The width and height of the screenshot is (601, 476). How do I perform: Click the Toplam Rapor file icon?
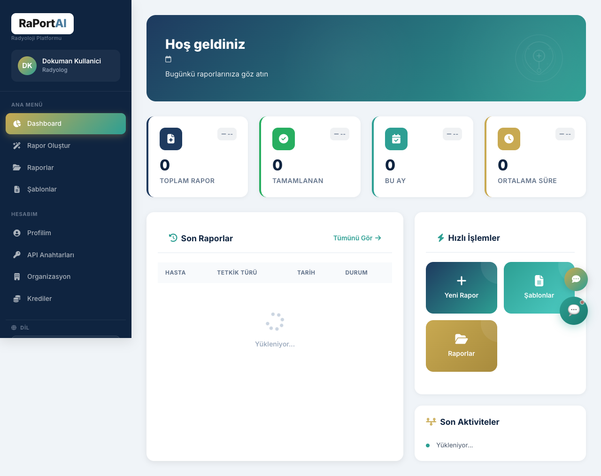click(x=171, y=139)
